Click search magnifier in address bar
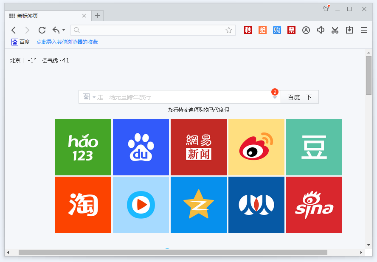This screenshot has height=262, width=377. pyautogui.click(x=77, y=30)
